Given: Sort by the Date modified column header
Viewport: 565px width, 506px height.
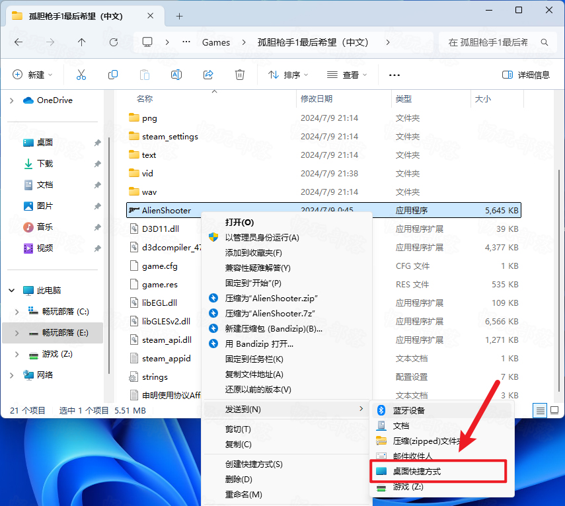Looking at the screenshot, I should 317,98.
